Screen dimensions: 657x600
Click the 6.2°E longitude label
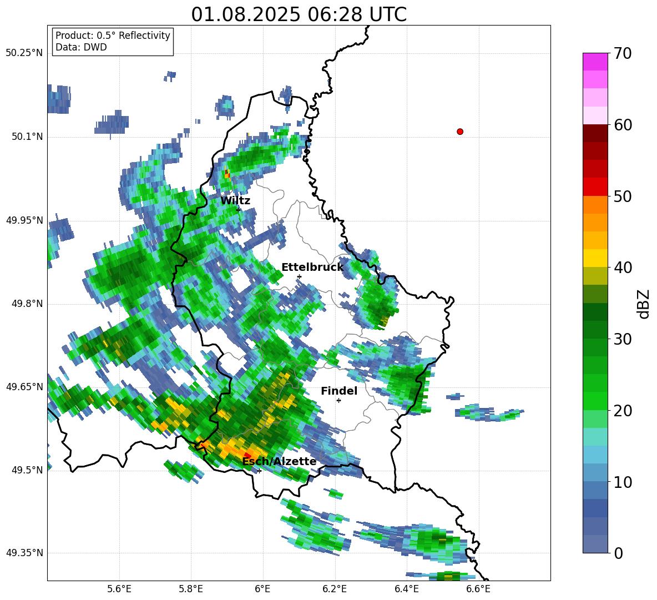click(335, 589)
